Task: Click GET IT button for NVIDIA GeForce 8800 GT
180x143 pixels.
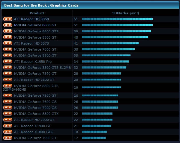Action: 8,37
